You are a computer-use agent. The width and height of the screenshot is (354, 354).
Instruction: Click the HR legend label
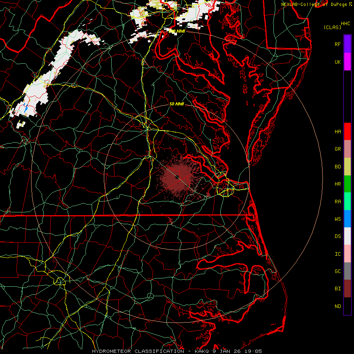pos(337,184)
